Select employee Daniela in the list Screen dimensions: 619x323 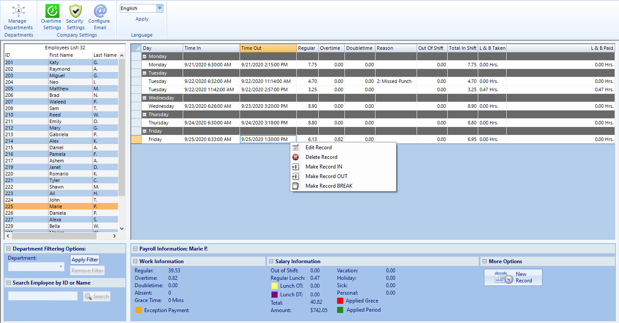[58, 213]
